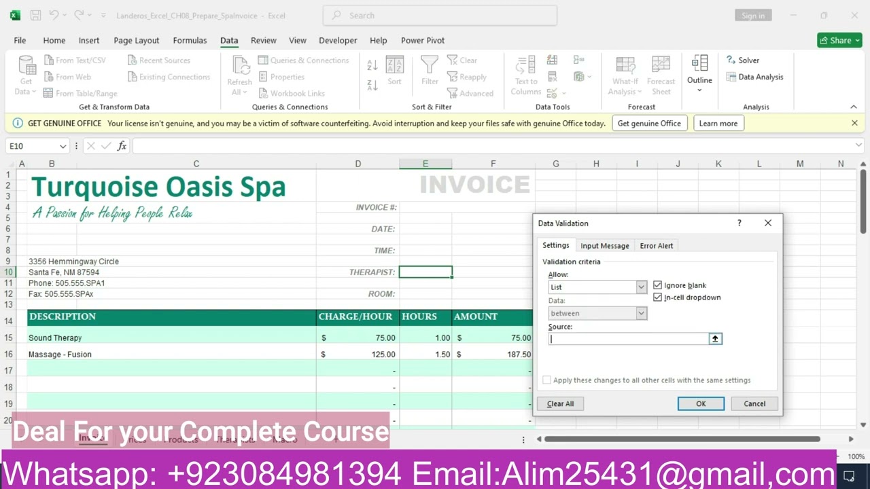Toggle In-cell dropdown checkbox
Image resolution: width=870 pixels, height=489 pixels.
point(657,297)
